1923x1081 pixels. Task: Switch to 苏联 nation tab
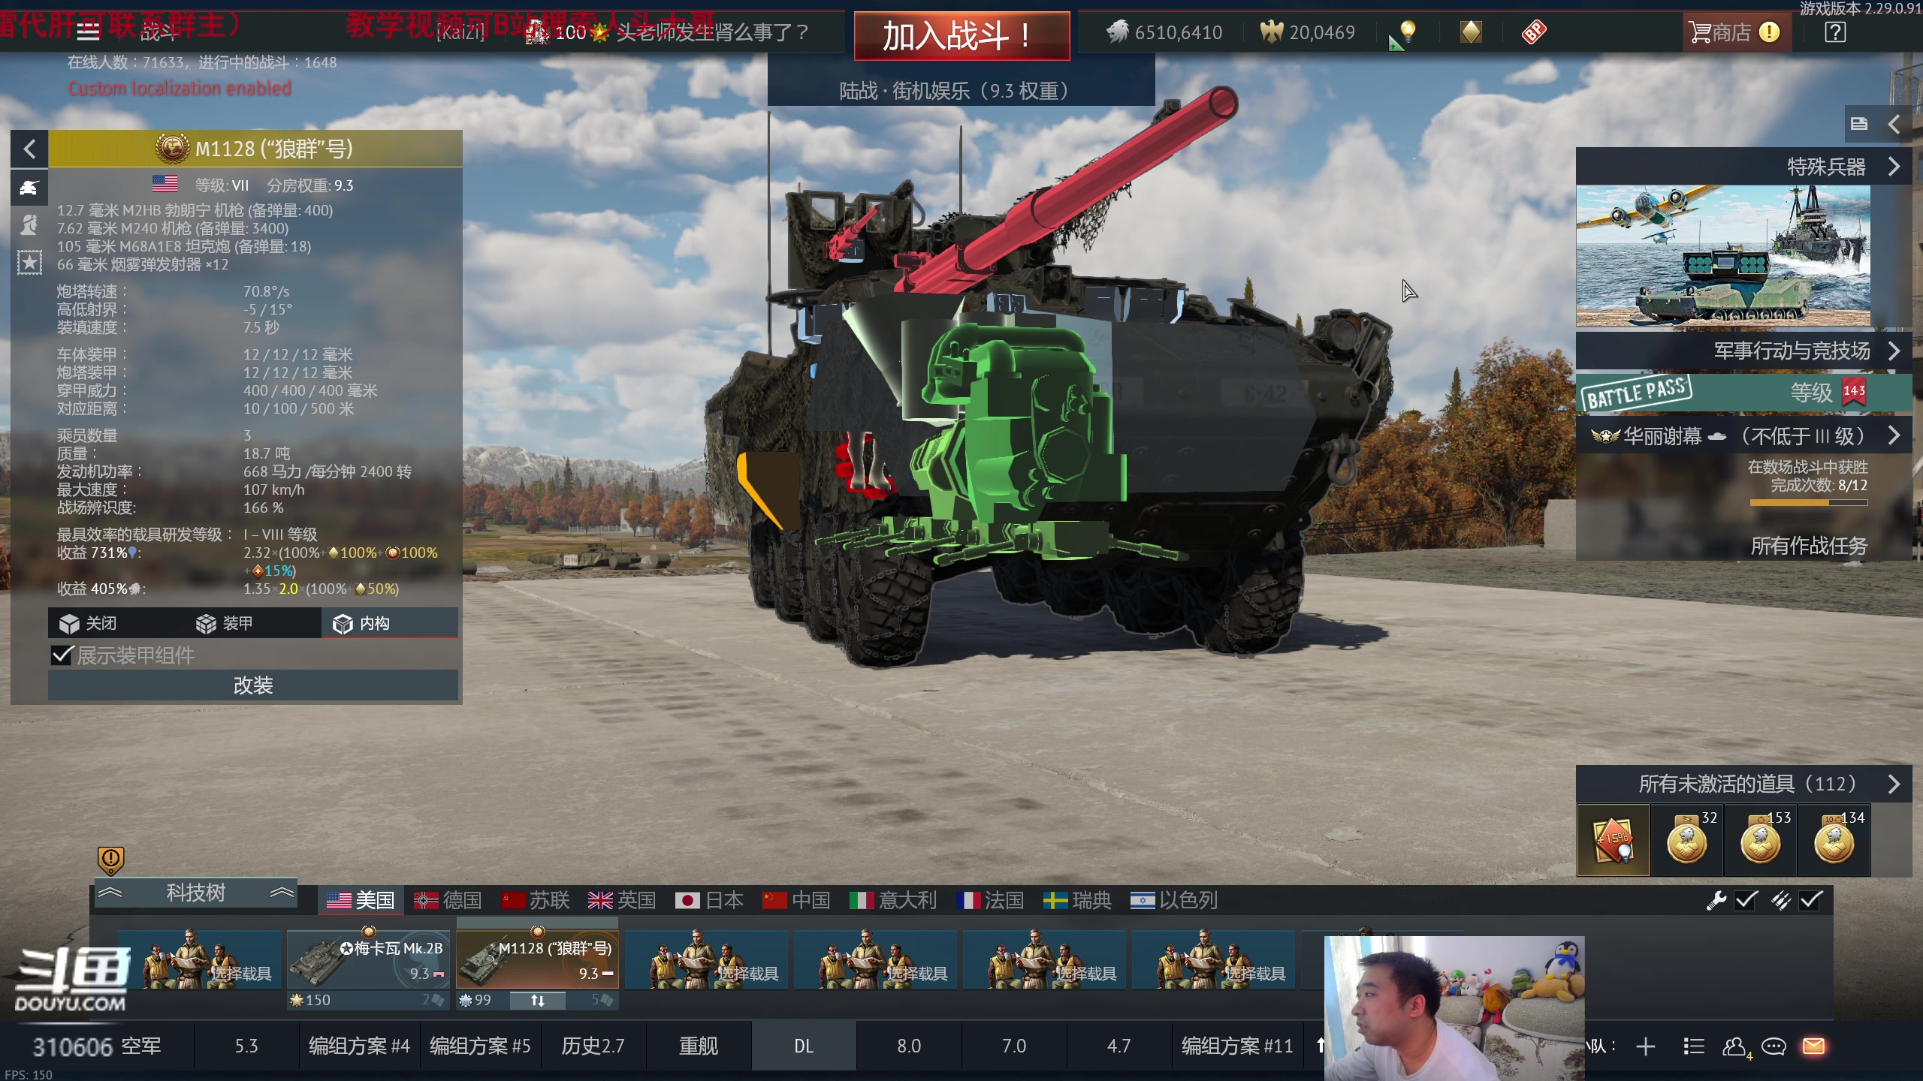536,900
